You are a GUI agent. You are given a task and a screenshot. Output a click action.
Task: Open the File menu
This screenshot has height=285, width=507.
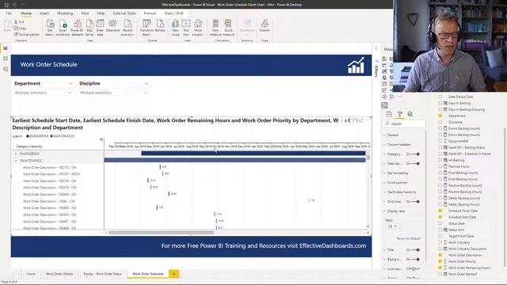[9, 13]
